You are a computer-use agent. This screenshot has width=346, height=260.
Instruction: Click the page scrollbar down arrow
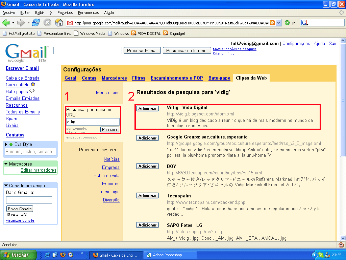click(343, 238)
